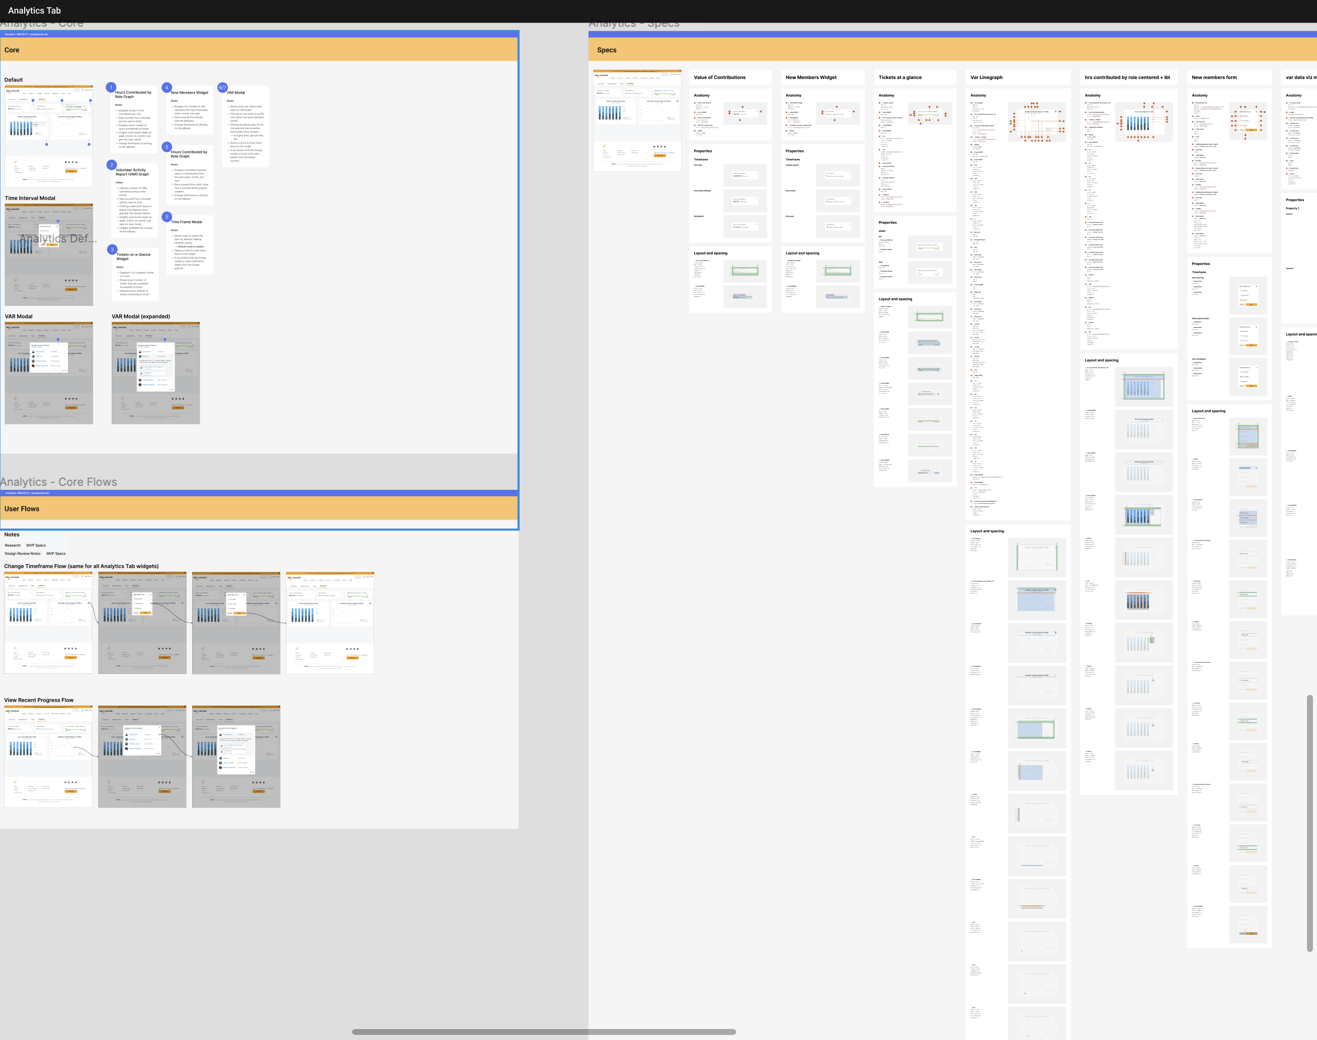Select first frame of View Recent Progress Flow

pyautogui.click(x=48, y=756)
